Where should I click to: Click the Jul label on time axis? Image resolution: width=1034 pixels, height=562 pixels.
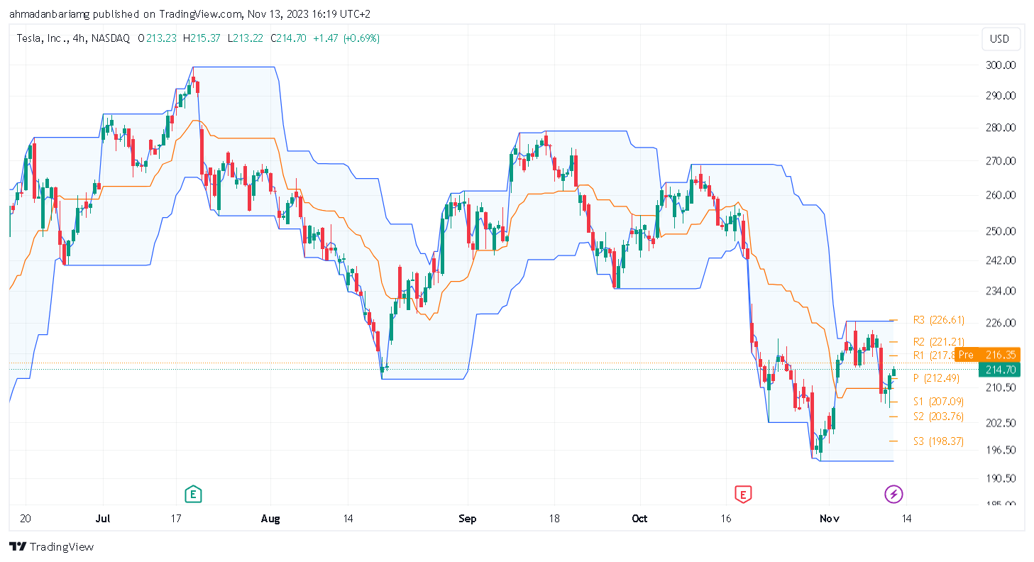[103, 519]
